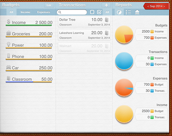The image size is (172, 136).
Task: Click blue Expenses swatch in Transactions legend
Action: (152, 64)
